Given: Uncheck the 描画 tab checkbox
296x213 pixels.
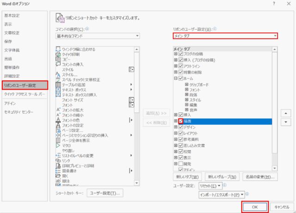Looking at the screenshot, I should (181, 121).
